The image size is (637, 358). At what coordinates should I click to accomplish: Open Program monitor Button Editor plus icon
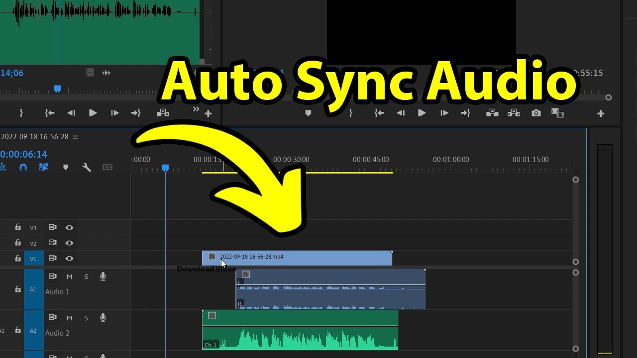click(601, 114)
